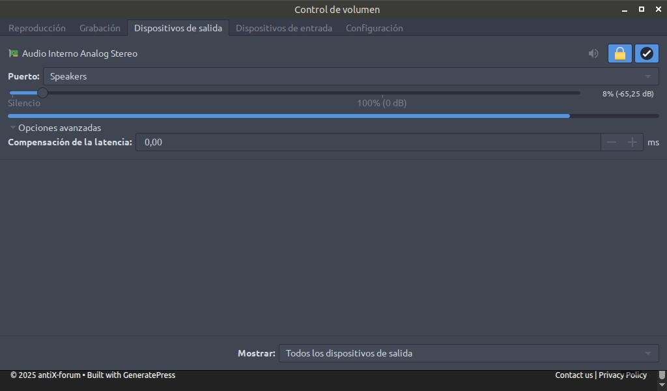Click the latency compensation value field
The image size is (667, 391).
[369, 142]
